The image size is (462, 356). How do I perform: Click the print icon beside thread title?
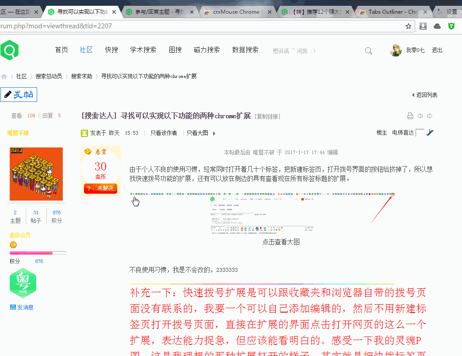pos(410,116)
